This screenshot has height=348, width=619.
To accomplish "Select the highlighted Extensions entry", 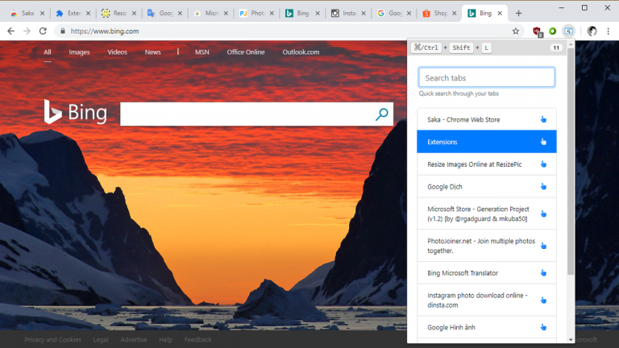I will 486,142.
